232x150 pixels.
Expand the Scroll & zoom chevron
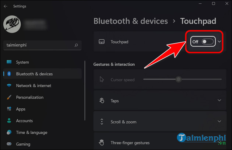[x=219, y=121]
